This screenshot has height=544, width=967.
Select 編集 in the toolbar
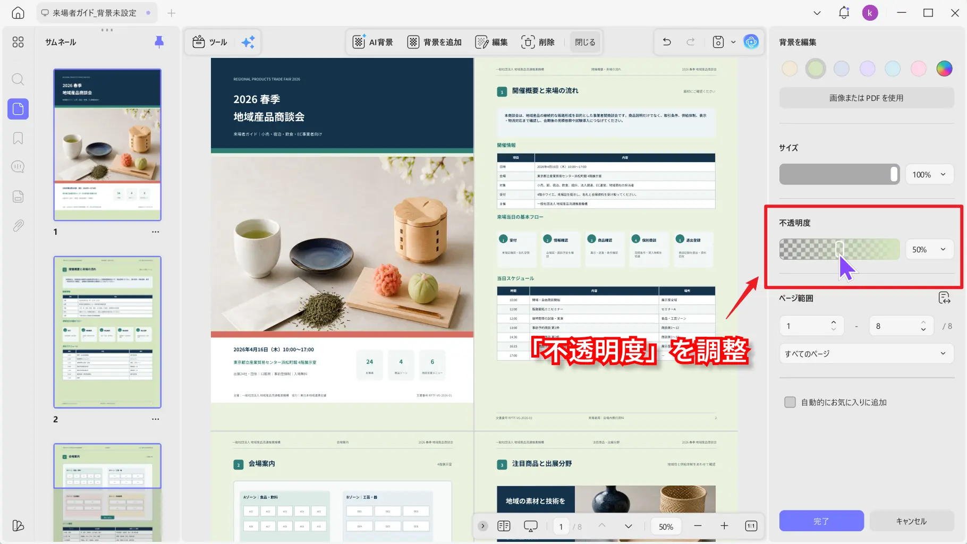click(491, 42)
